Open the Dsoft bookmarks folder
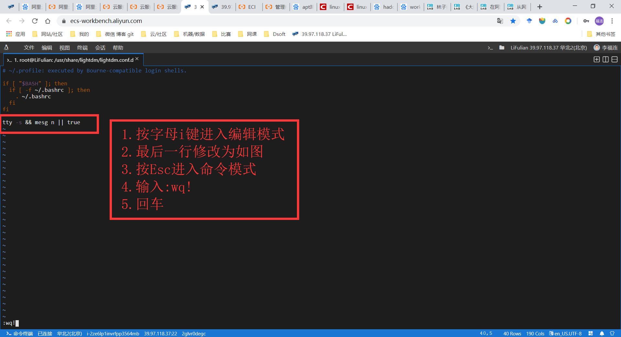The image size is (621, 337). [x=274, y=34]
